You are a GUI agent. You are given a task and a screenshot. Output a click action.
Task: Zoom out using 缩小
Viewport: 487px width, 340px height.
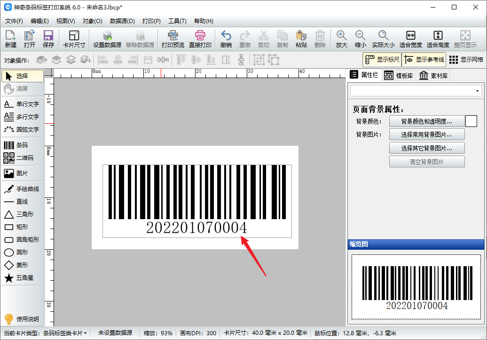[360, 39]
